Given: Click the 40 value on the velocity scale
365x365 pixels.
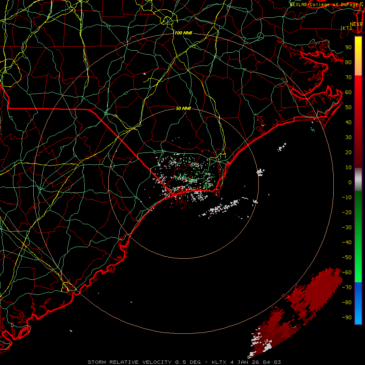Looking at the screenshot, I should pos(348,122).
